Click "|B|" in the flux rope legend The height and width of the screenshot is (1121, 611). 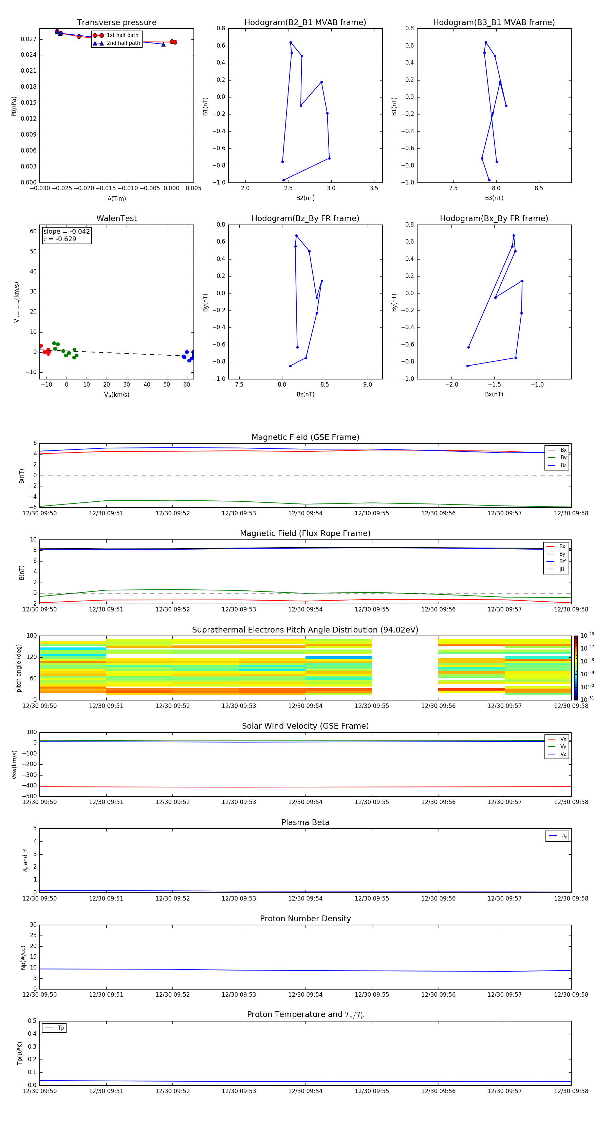coord(562,569)
